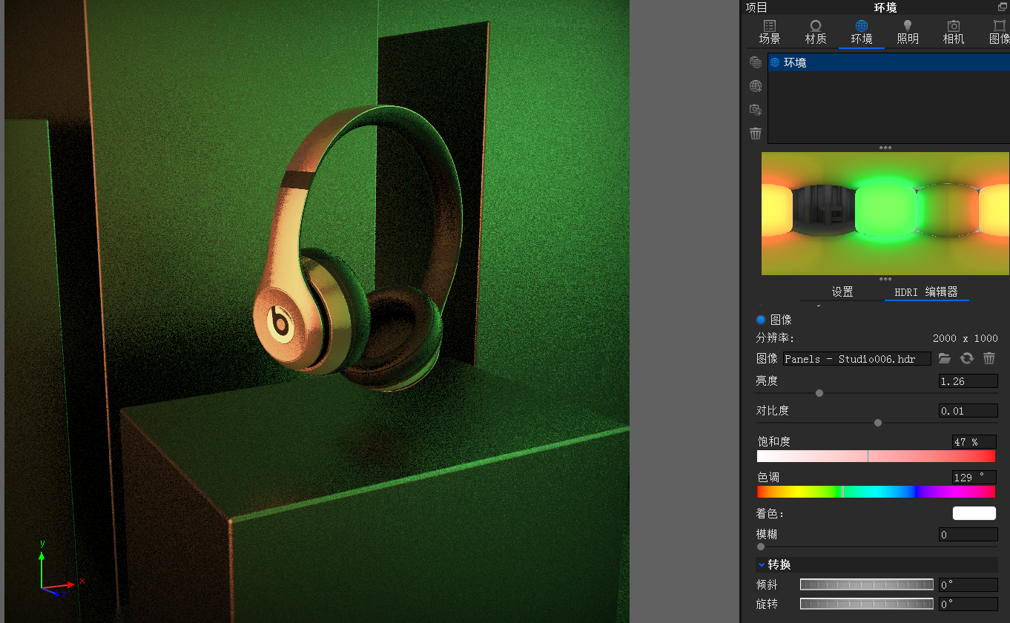Viewport: 1010px width, 623px height.
Task: Switch to the 场景 tab
Action: (770, 33)
